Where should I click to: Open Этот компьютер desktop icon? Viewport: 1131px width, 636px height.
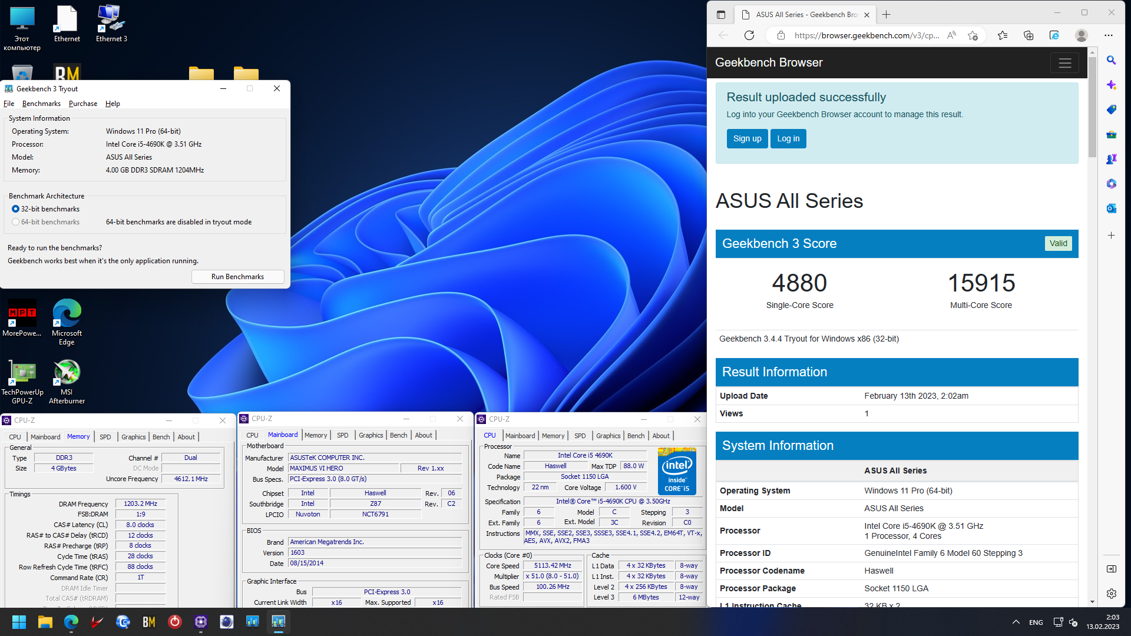coord(22,28)
